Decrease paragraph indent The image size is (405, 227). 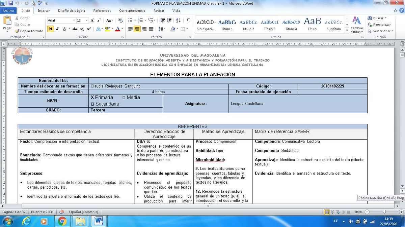click(x=162, y=21)
